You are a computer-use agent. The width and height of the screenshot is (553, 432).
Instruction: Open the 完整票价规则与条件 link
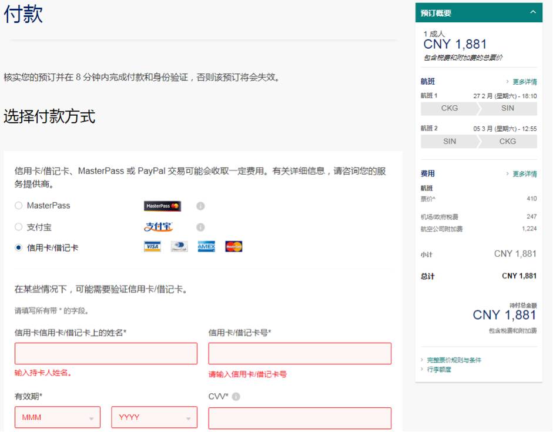pos(454,360)
